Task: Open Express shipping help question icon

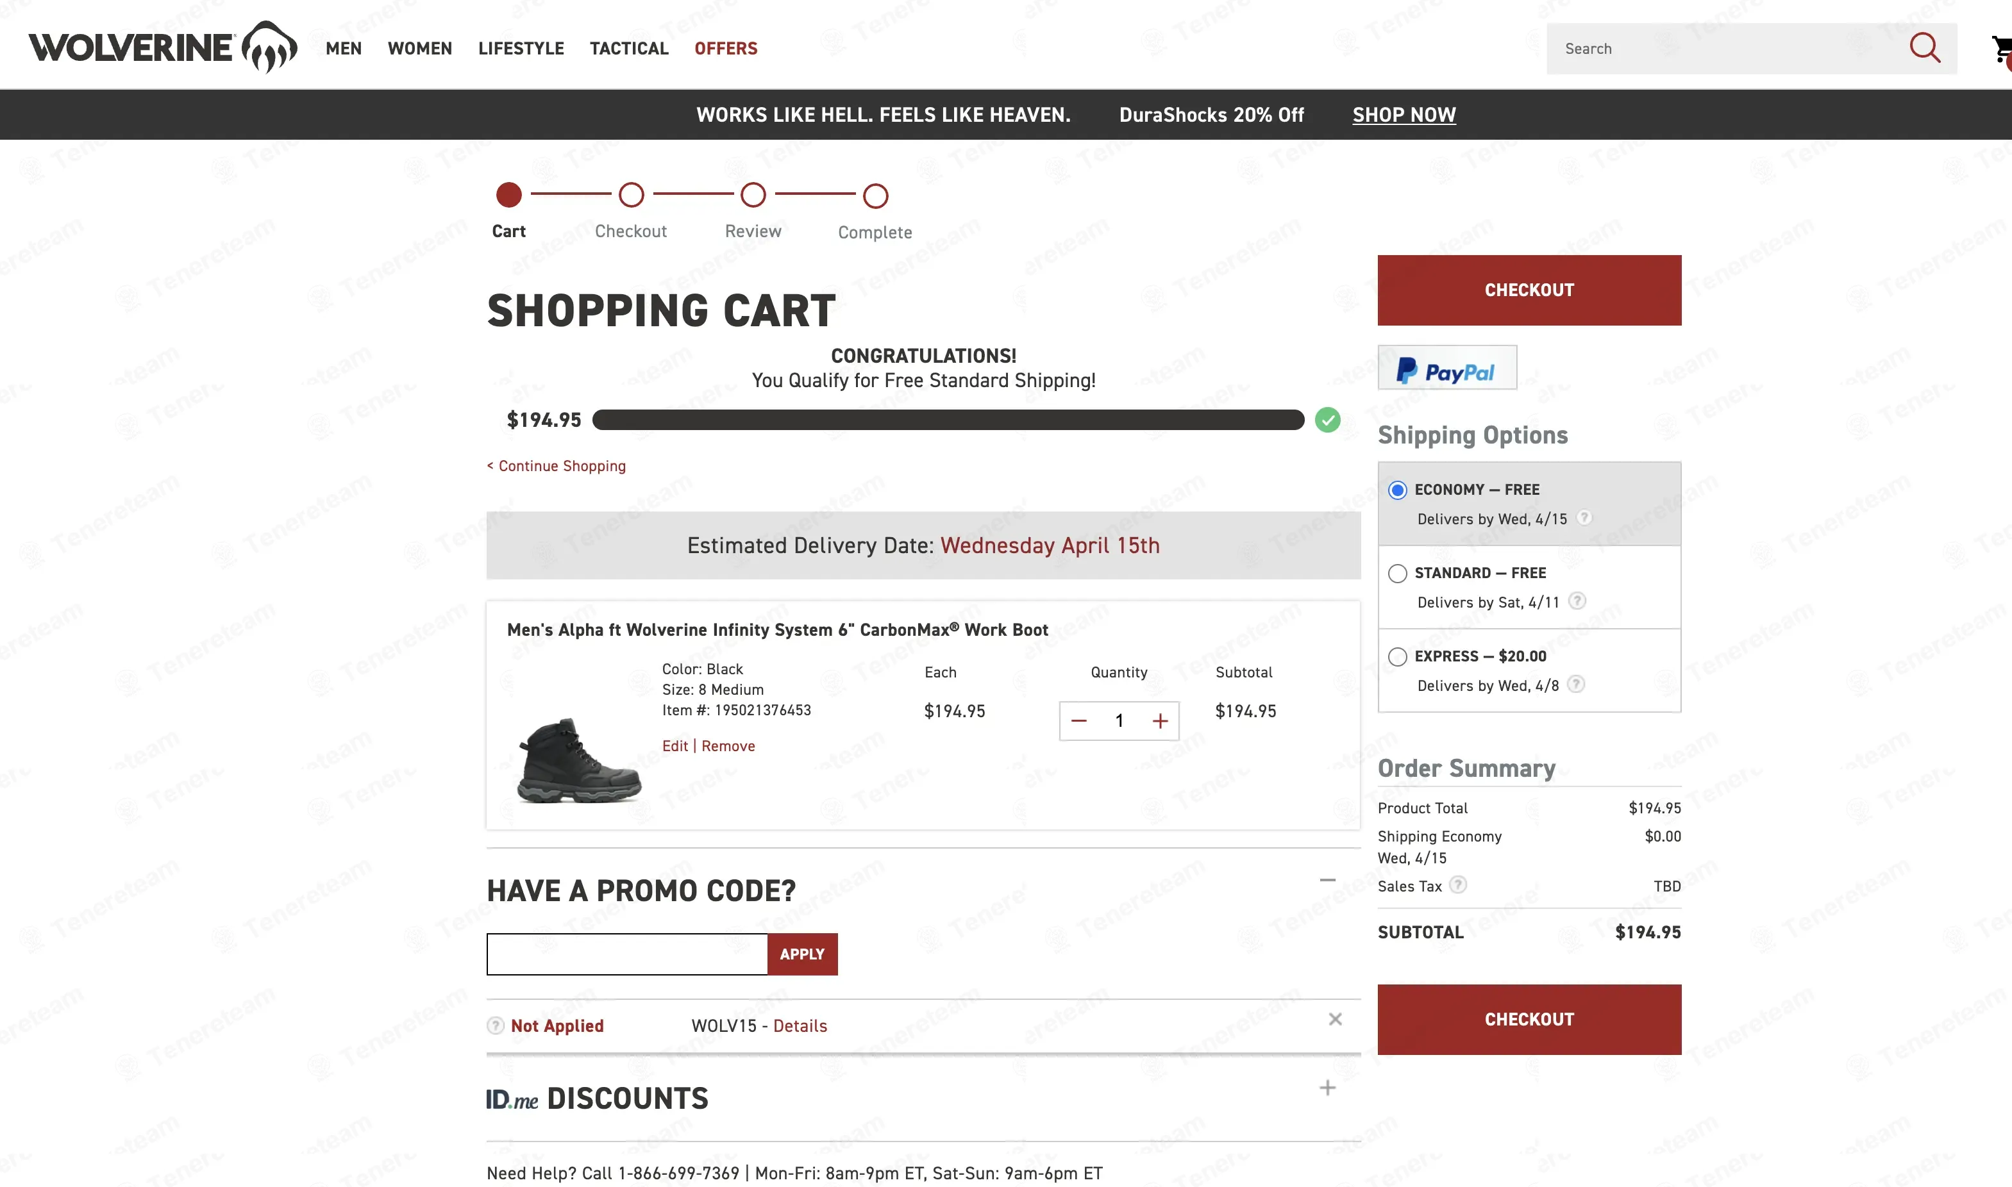Action: click(x=1575, y=684)
